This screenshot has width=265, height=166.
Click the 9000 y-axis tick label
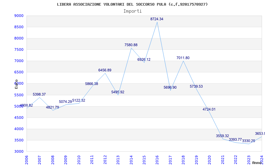tap(19, 16)
